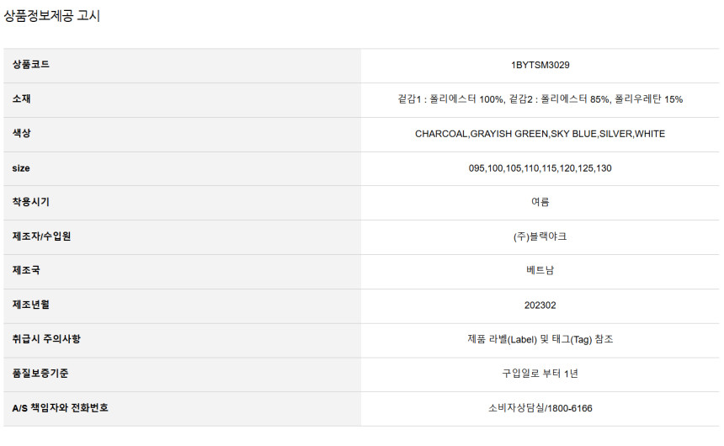This screenshot has height=446, width=724.
Task: Select the 소재 label cell
Action: pos(22,98)
